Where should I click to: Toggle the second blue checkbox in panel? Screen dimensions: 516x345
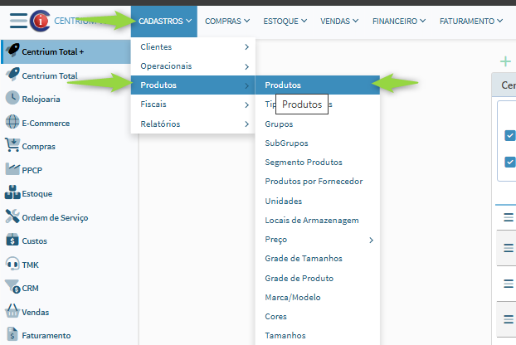tap(510, 162)
